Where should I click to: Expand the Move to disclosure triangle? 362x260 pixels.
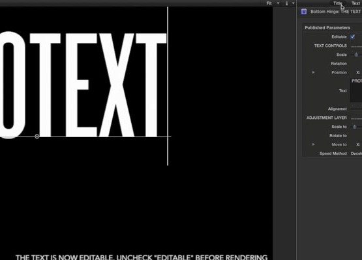click(x=313, y=144)
